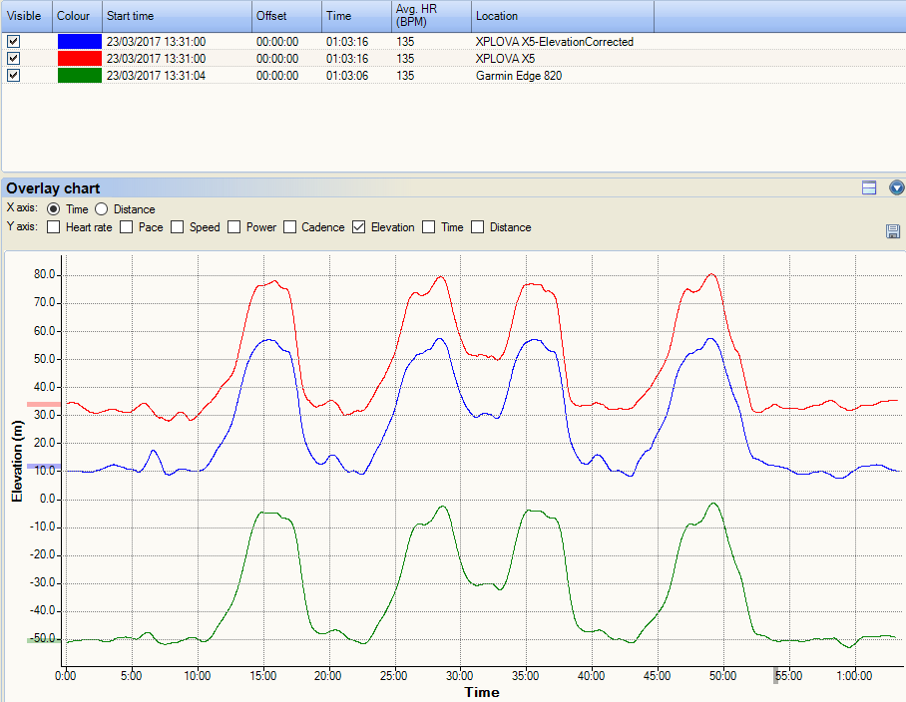Hide the Garmin Edge 820 track

(14, 76)
